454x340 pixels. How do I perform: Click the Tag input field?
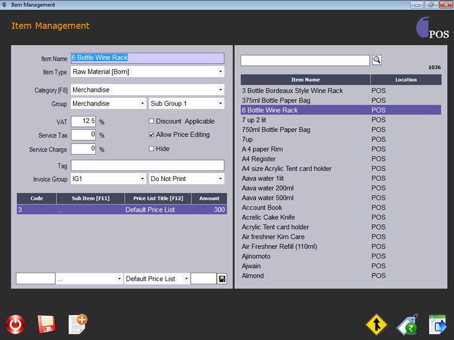click(148, 165)
